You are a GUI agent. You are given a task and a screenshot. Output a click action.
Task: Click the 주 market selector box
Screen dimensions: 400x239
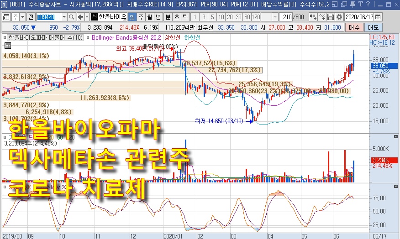pos(16,17)
